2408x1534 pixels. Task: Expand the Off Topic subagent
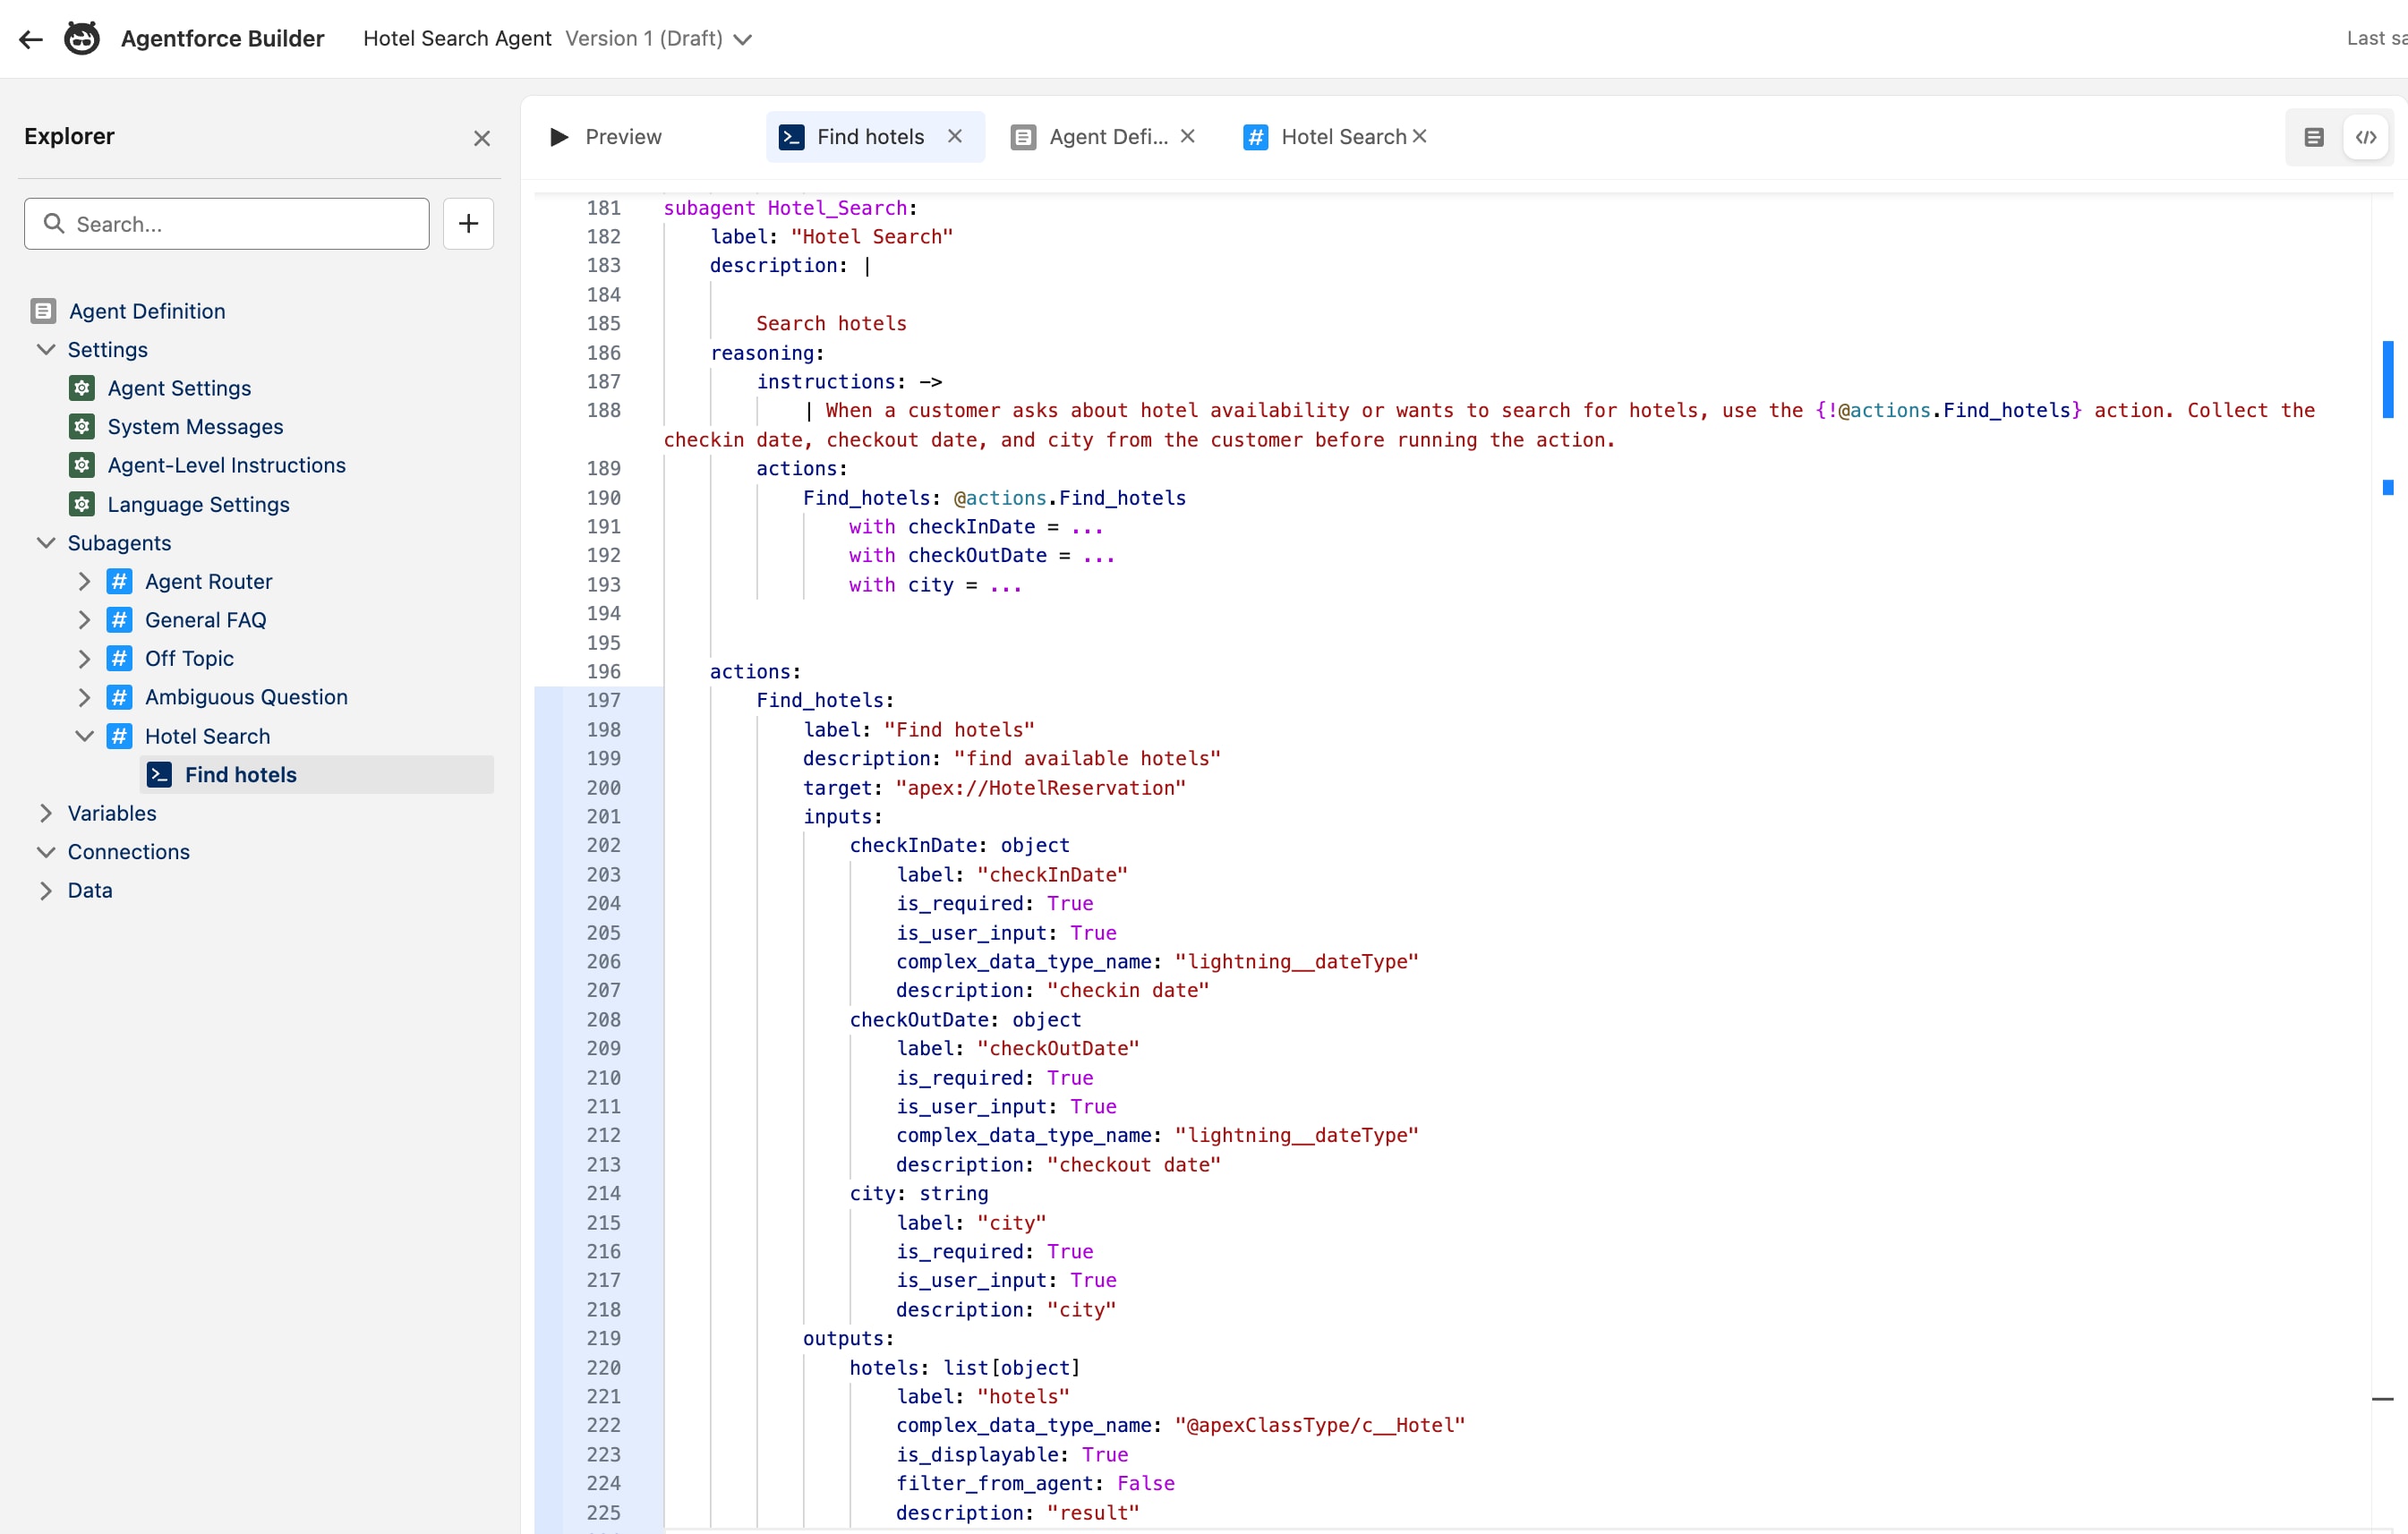pyautogui.click(x=85, y=658)
